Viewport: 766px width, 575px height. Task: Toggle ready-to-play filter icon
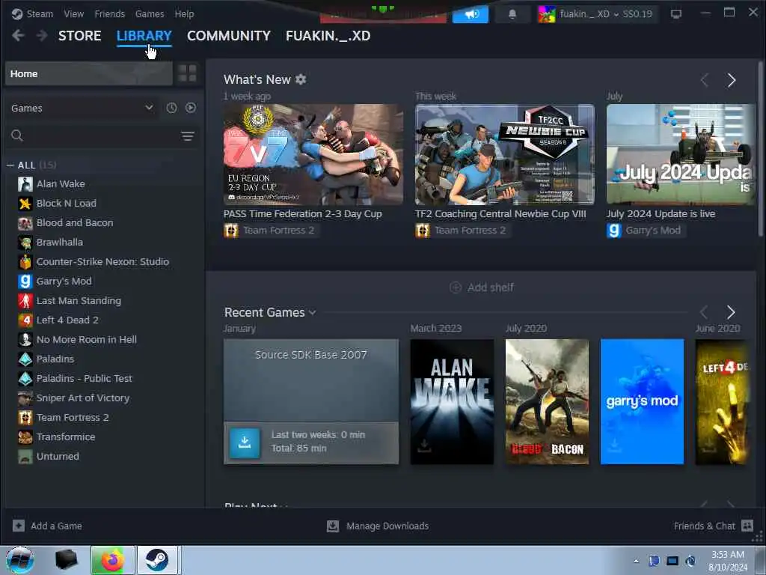[x=191, y=108]
